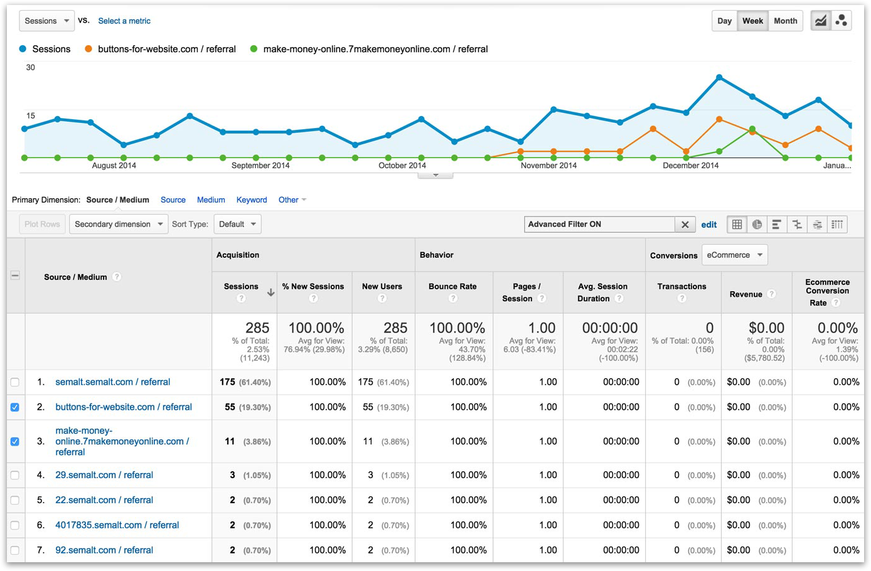Clear the advanced filter with X
The image size is (871, 571).
(685, 224)
